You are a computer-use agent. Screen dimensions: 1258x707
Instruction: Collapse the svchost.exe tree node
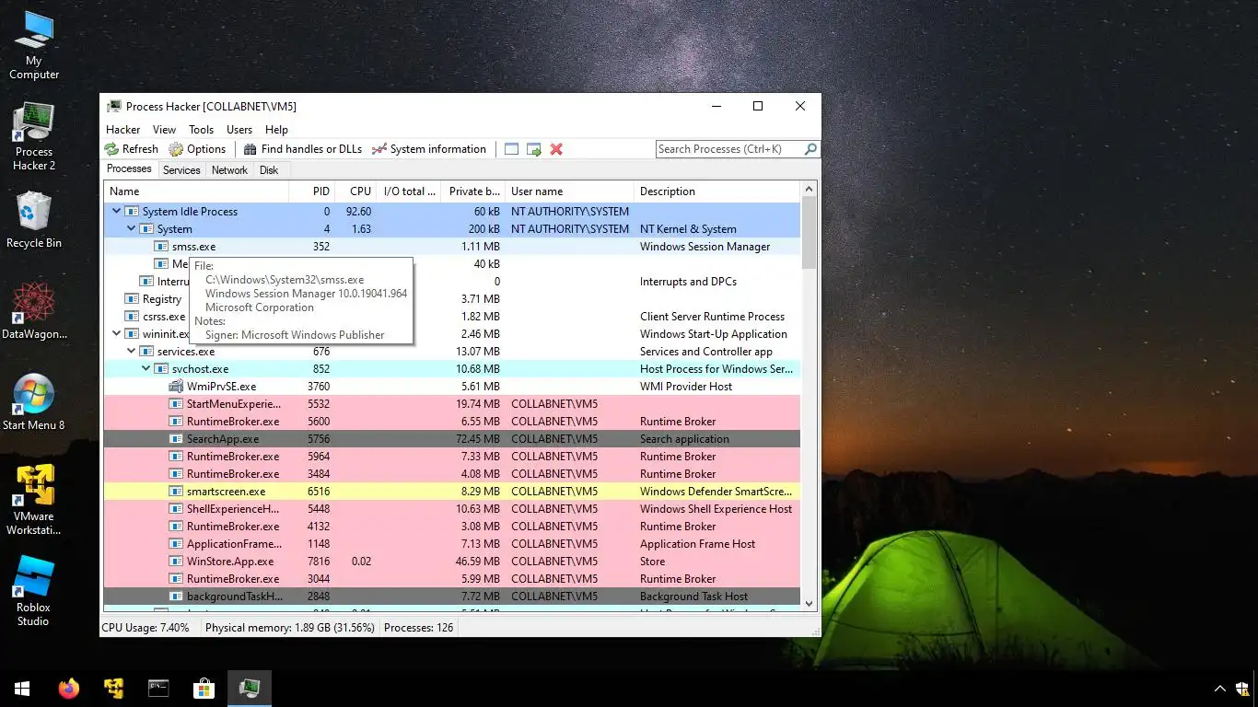(x=146, y=369)
